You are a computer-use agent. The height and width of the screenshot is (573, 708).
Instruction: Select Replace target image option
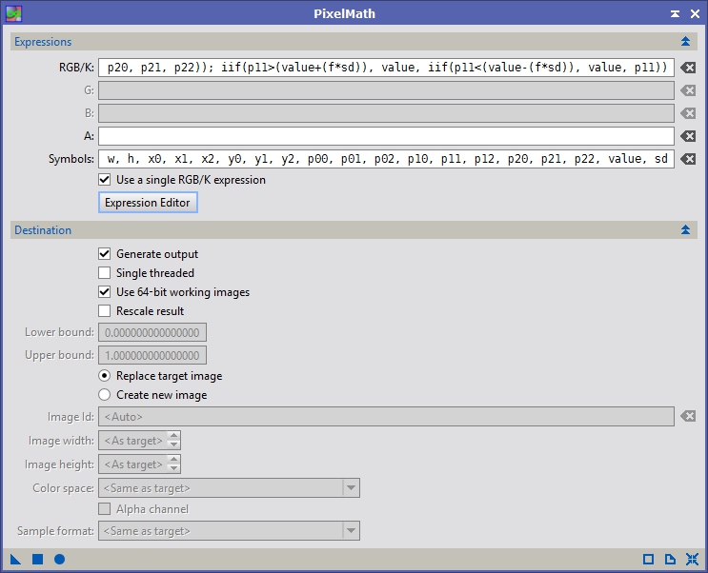(104, 375)
